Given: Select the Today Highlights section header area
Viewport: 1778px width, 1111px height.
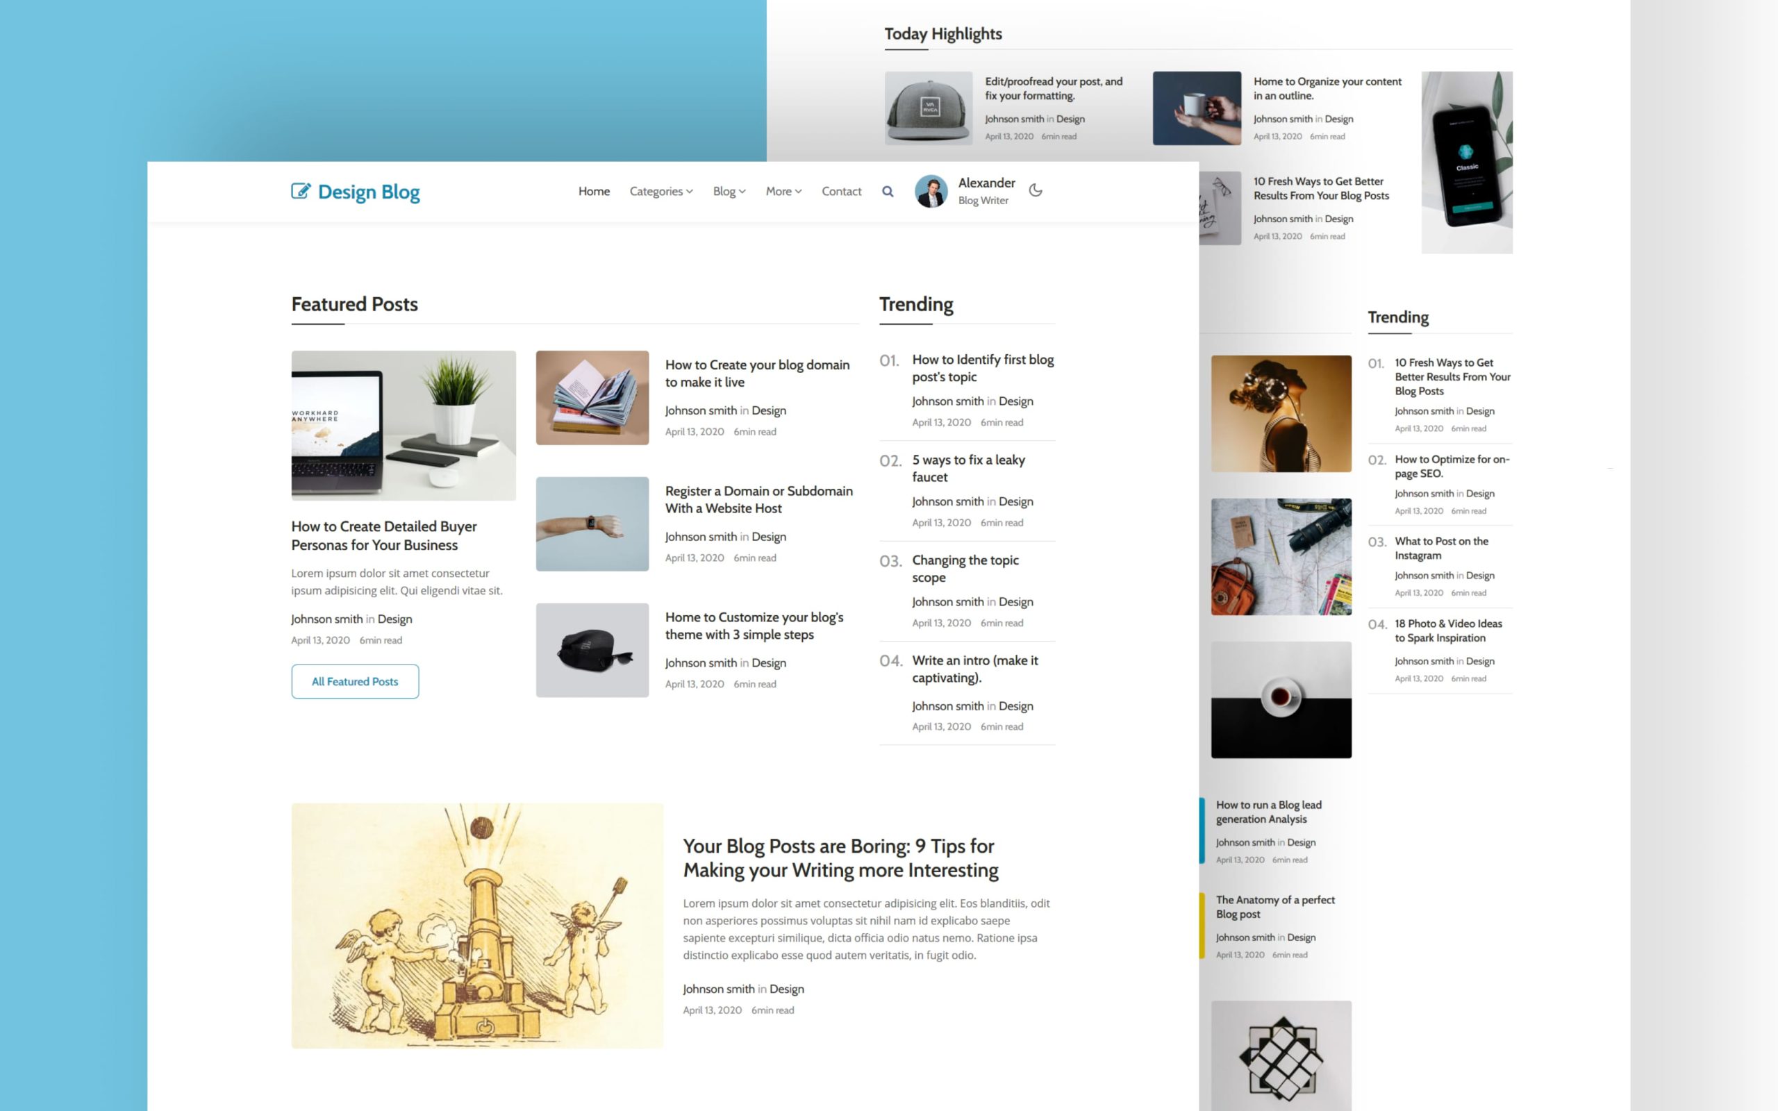Looking at the screenshot, I should pyautogui.click(x=945, y=32).
